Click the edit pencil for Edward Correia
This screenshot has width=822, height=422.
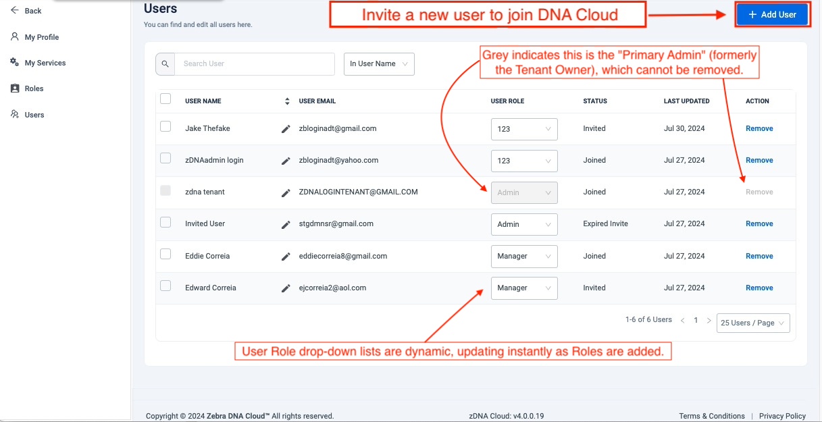click(x=286, y=288)
